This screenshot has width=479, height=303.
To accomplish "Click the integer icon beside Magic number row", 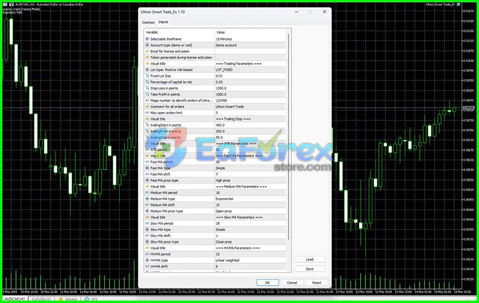I will point(147,101).
